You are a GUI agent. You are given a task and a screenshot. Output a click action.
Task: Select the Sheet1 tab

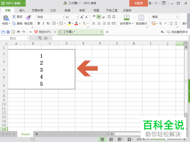pyautogui.click(x=25, y=134)
